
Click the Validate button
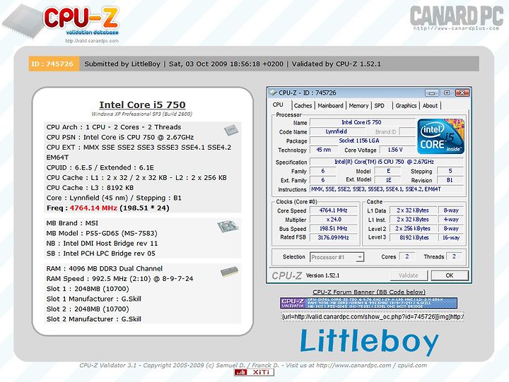(409, 275)
